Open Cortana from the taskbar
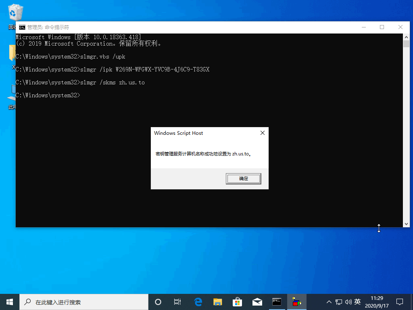This screenshot has width=413, height=310. 158,302
